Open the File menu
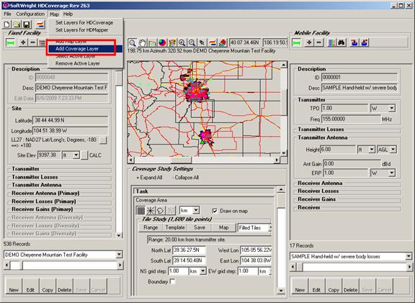The height and width of the screenshot is (303, 415). click(x=7, y=14)
